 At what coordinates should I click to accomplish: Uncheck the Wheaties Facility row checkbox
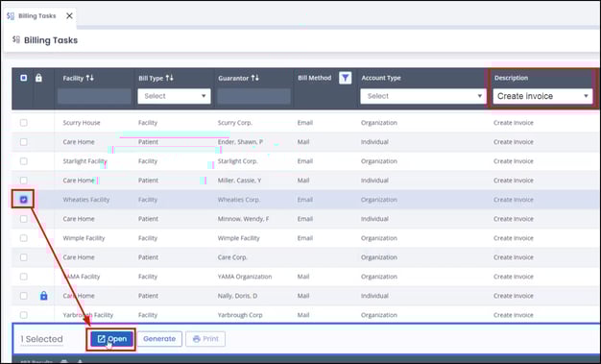(x=24, y=200)
